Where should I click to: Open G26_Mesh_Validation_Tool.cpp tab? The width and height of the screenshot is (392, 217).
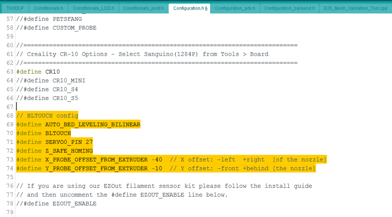click(x=356, y=8)
